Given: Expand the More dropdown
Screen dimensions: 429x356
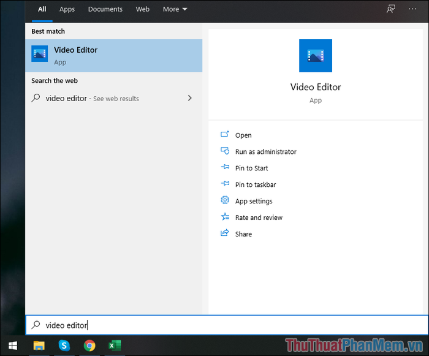Looking at the screenshot, I should 175,9.
